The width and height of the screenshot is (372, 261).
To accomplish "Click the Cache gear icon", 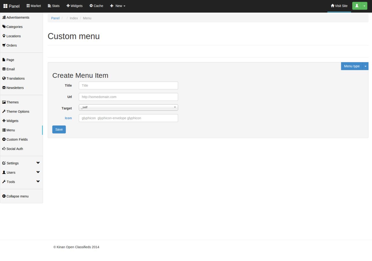I will tap(91, 6).
